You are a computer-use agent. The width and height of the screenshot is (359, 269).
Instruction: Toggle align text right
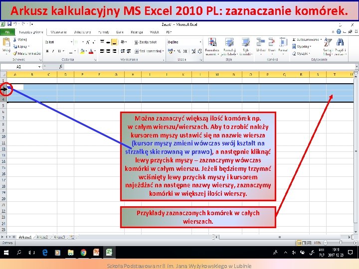(114, 51)
